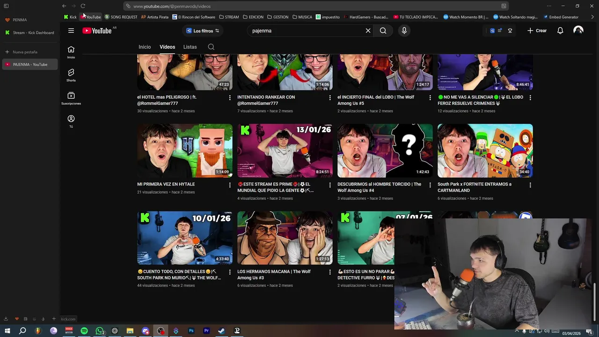Open options for ESTE STREAM ES PRIME video
Screen dimensions: 599x337
(x=329, y=185)
